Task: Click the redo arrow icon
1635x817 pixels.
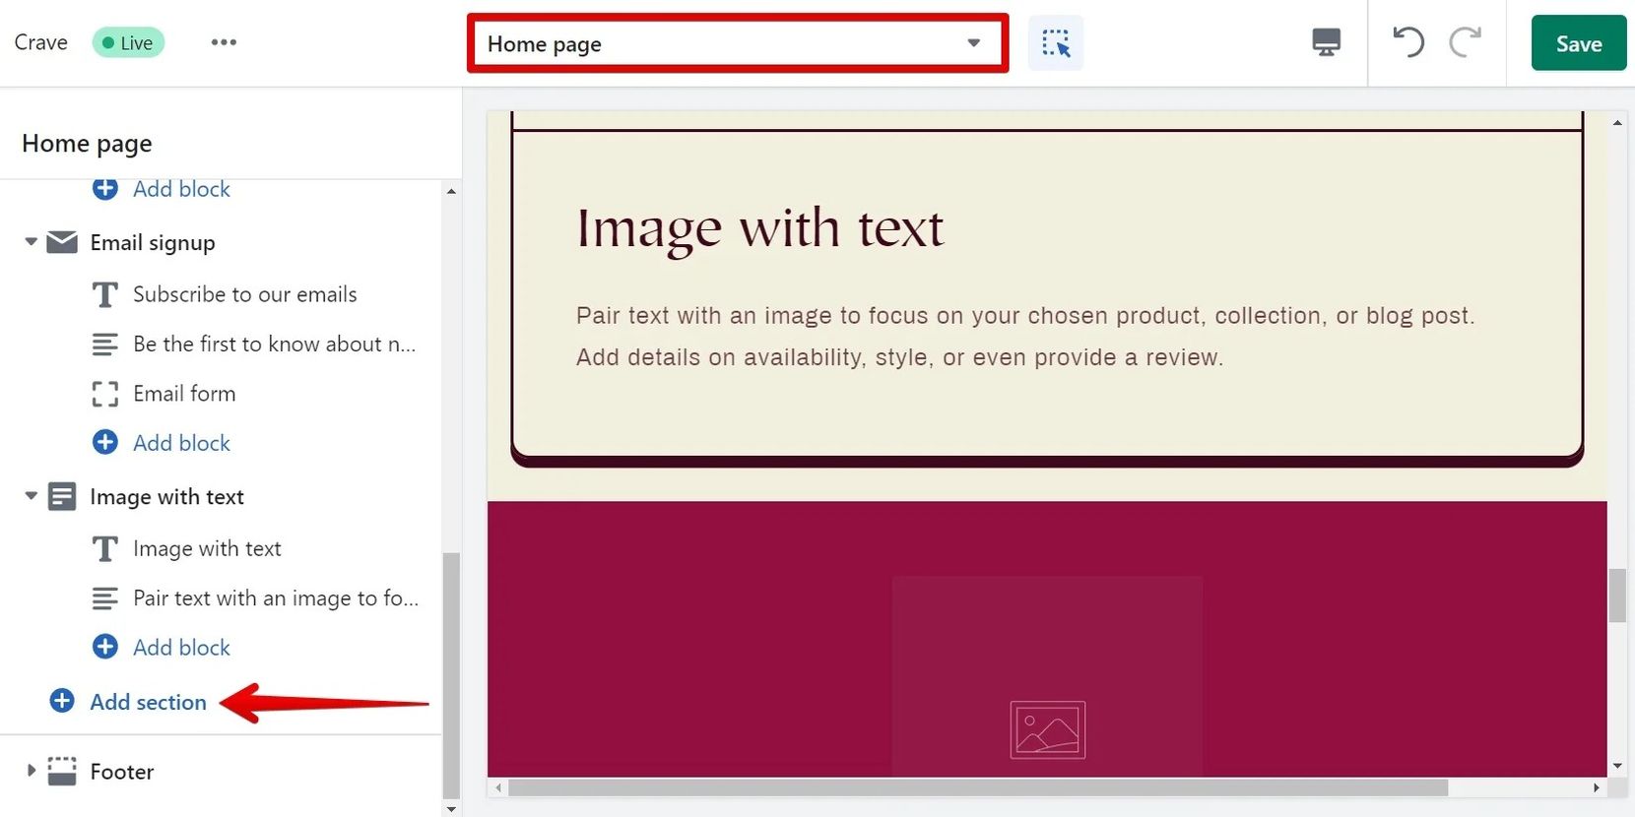Action: click(x=1465, y=42)
